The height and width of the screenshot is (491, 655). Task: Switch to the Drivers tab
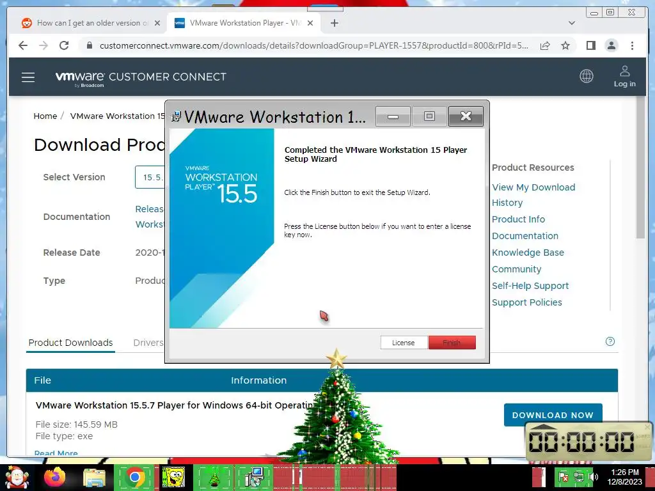[148, 343]
